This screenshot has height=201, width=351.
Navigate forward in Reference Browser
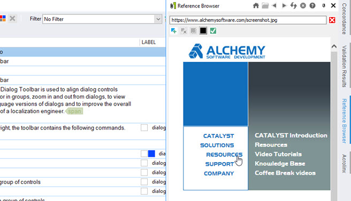(x=284, y=5)
